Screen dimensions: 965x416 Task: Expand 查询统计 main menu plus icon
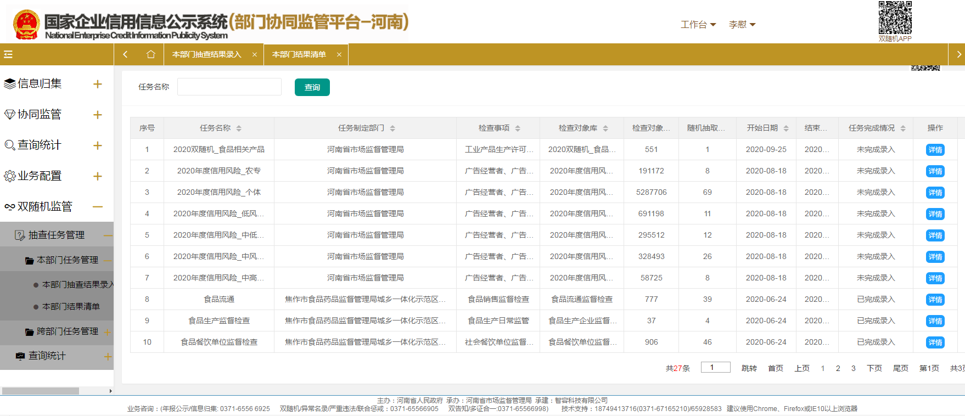[98, 145]
